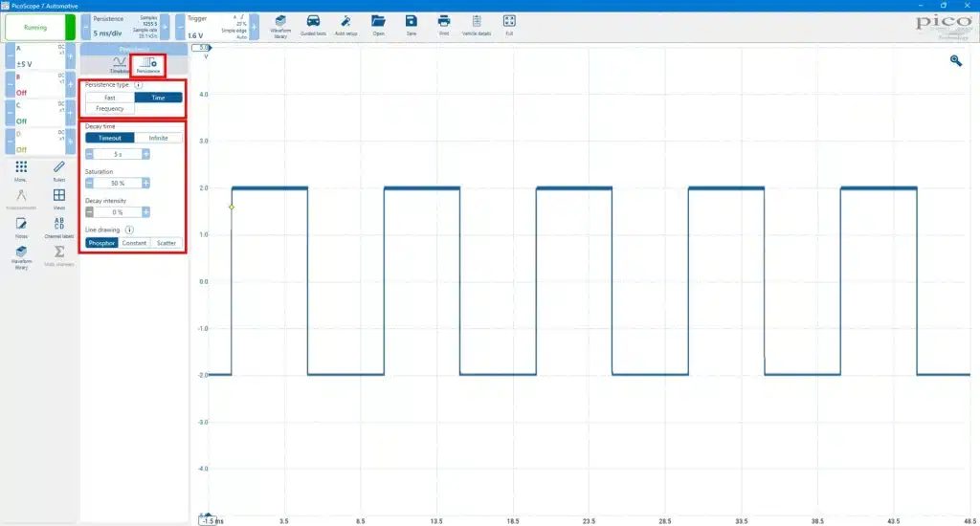Open a file using the folder icon
The height and width of the screenshot is (526, 980).
click(378, 26)
